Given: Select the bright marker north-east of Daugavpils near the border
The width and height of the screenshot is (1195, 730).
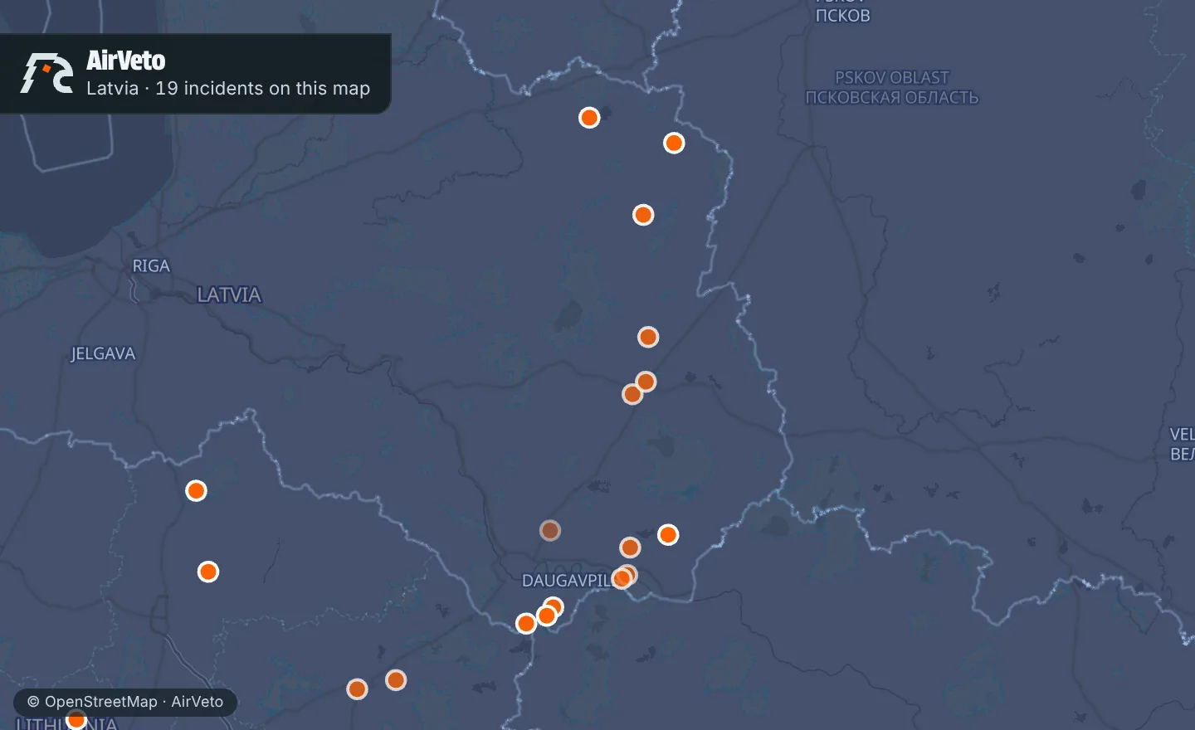Looking at the screenshot, I should point(668,535).
